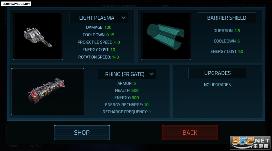Click the weapon Damage stat line
This screenshot has height=151, width=272.
tap(99, 27)
